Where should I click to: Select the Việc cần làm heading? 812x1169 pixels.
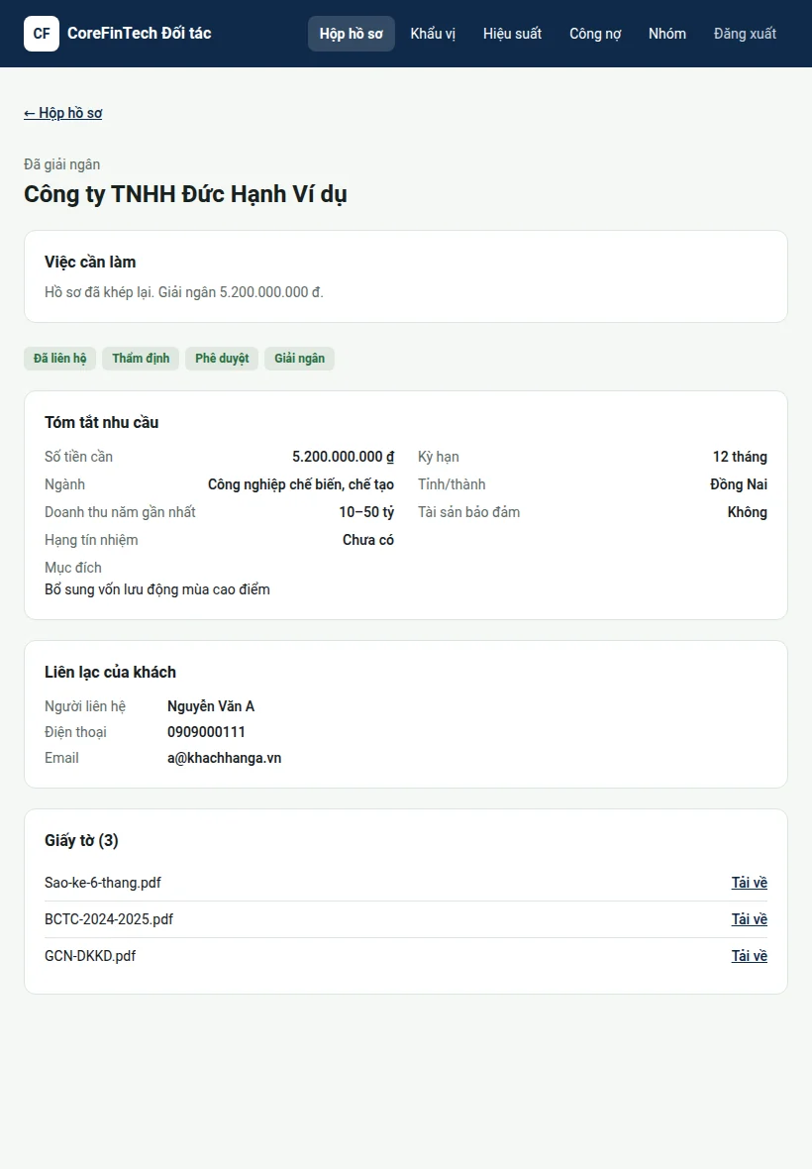(90, 262)
